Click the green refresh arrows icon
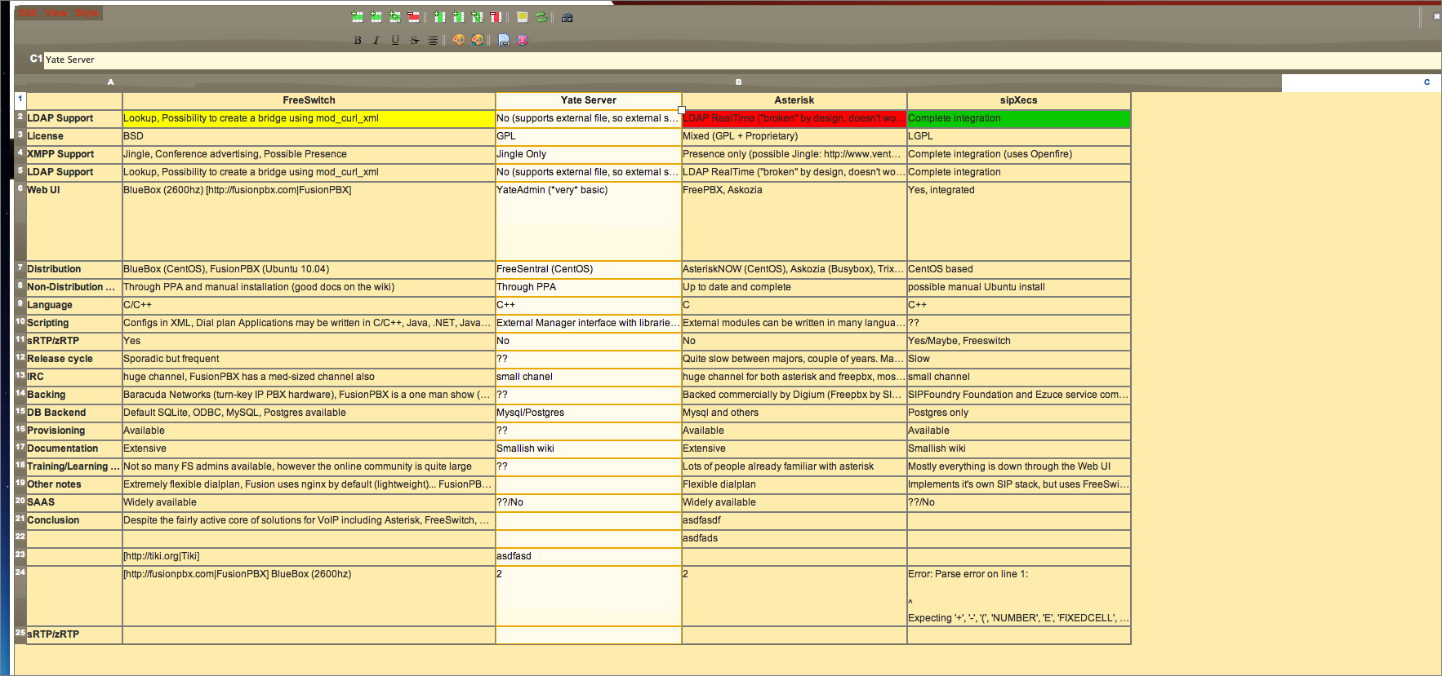 point(541,16)
